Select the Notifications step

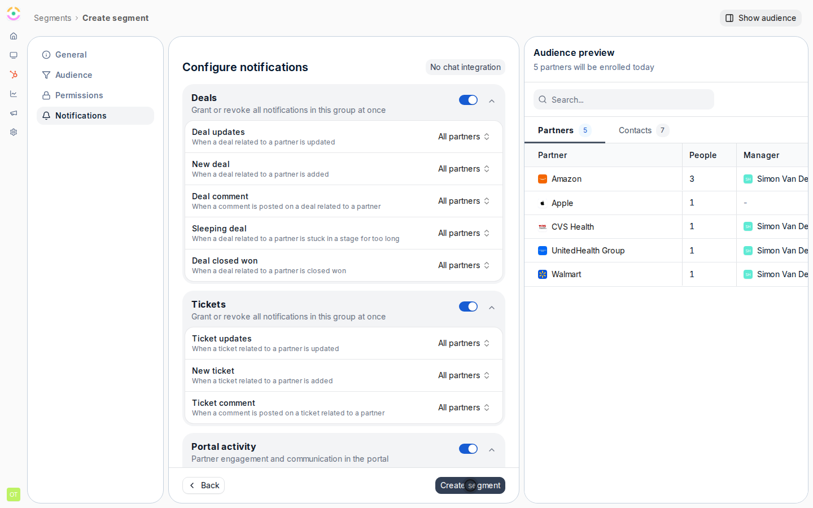95,116
